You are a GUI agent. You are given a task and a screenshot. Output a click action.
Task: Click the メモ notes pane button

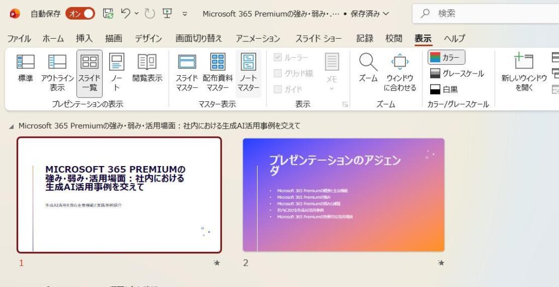point(331,72)
